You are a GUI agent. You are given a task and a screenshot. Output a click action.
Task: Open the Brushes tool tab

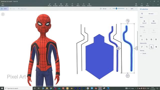coord(49,4)
